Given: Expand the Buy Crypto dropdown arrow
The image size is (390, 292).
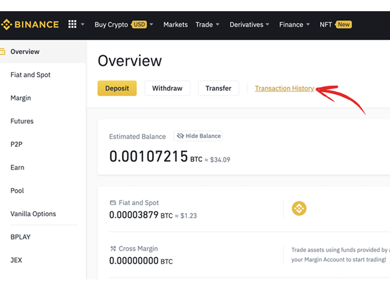Looking at the screenshot, I should tap(151, 24).
